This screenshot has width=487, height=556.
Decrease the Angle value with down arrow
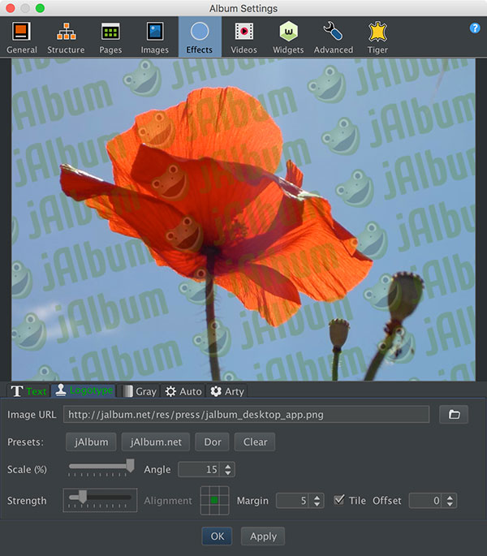[228, 473]
